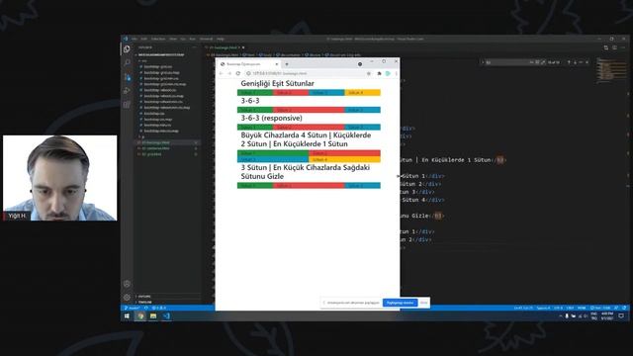Open the Manage gear menu
The image size is (633, 356).
coord(127,298)
